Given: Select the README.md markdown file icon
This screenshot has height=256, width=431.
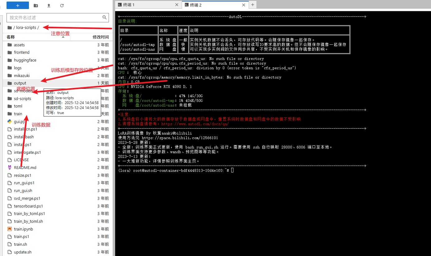Looking at the screenshot, I should coord(10,167).
